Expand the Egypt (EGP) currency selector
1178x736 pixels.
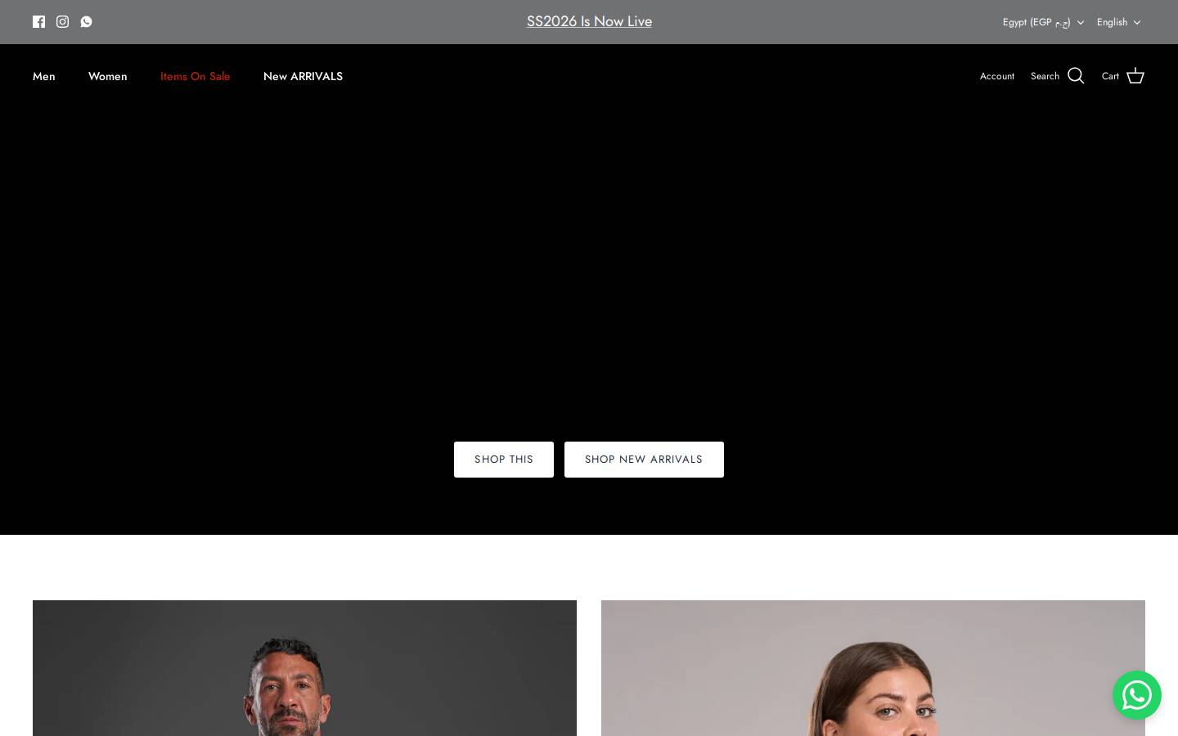pos(1043,22)
